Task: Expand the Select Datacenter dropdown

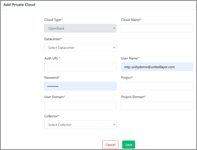Action: coord(80,47)
